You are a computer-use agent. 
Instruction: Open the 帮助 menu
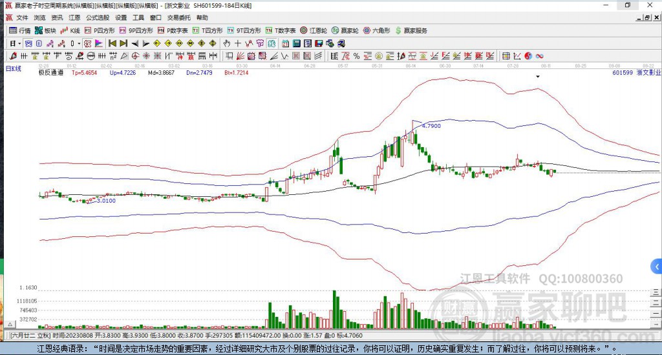coord(202,17)
